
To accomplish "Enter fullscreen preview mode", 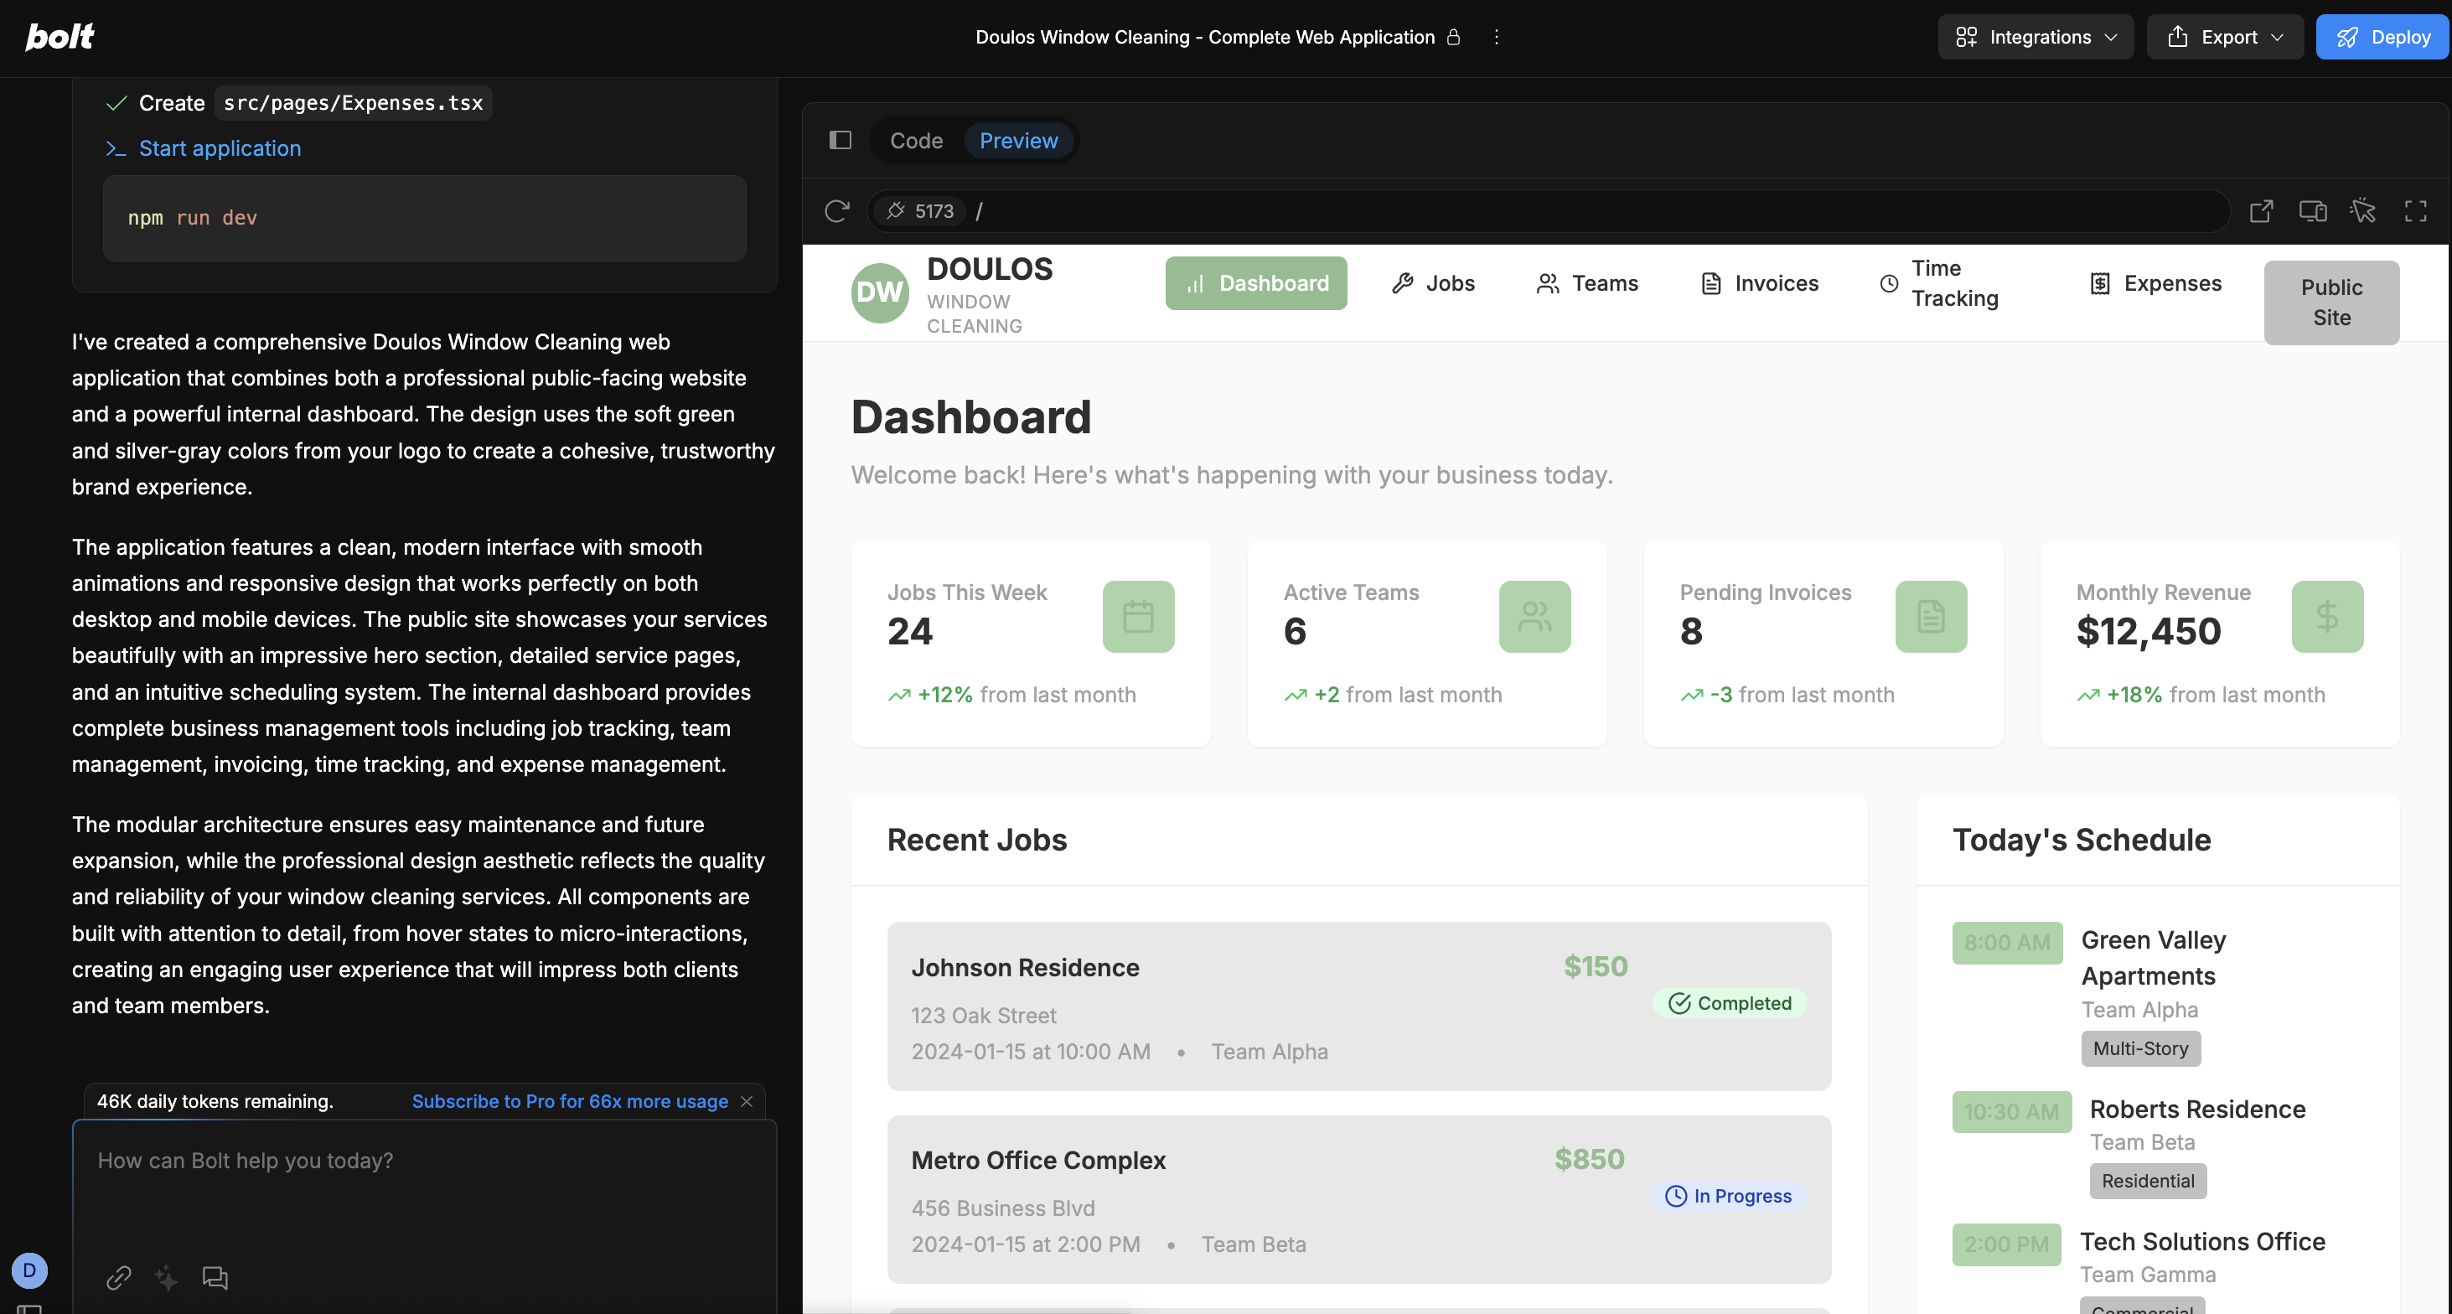I will tap(2415, 210).
